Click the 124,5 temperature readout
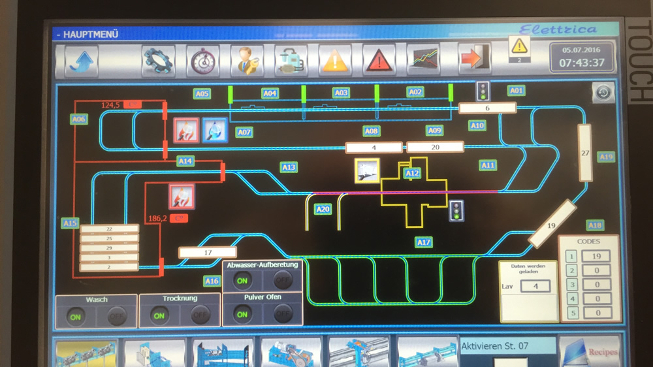Image resolution: width=653 pixels, height=367 pixels. click(x=110, y=105)
